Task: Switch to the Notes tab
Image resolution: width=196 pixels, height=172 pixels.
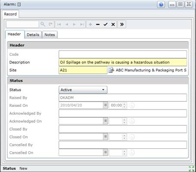Action: (x=50, y=35)
